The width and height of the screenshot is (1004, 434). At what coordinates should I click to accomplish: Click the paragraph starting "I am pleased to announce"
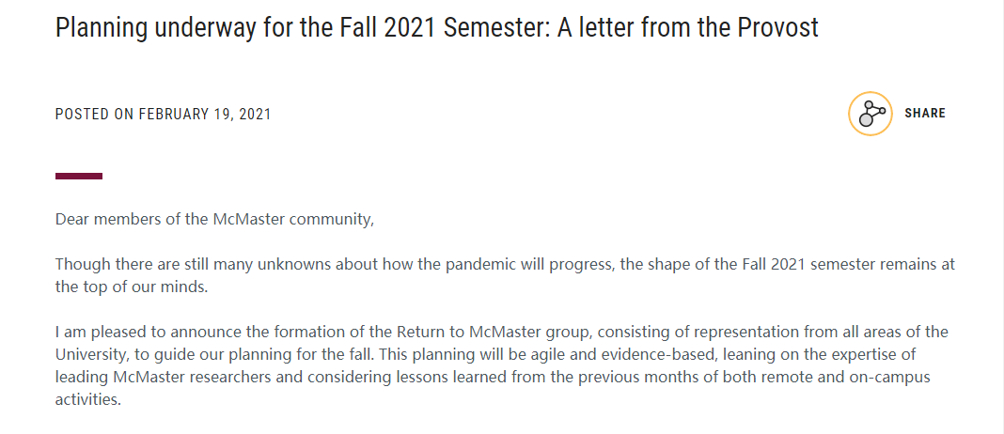(x=501, y=366)
